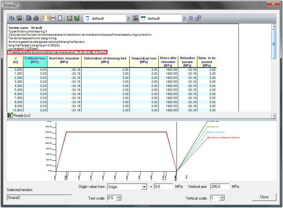Viewport: 283px width, 208px height.
Task: Click the Ready status book icon
Action: coord(10,115)
